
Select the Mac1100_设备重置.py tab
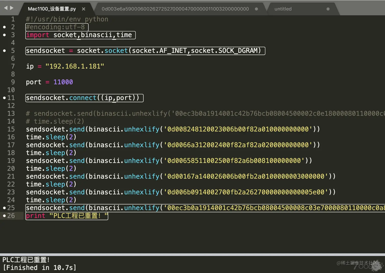pyautogui.click(x=52, y=9)
